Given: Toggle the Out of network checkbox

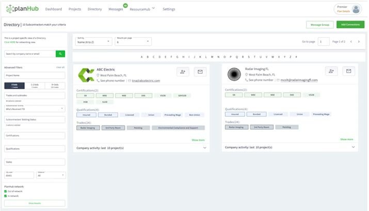Looking at the screenshot, I should pyautogui.click(x=5, y=191).
